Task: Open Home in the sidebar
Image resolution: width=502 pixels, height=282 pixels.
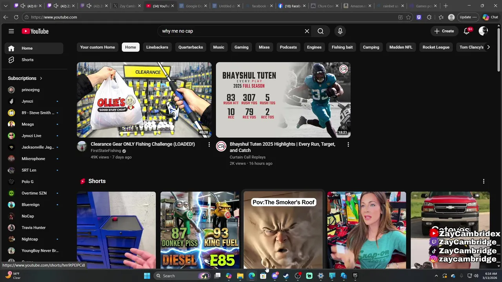Action: tap(34, 48)
